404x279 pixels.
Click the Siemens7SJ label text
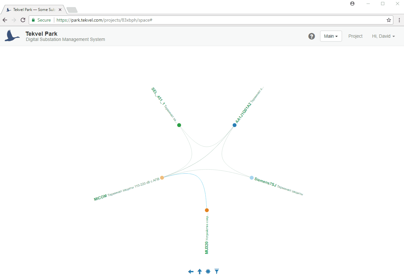(265, 182)
